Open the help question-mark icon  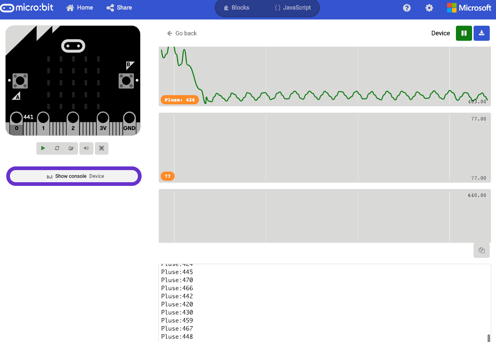pos(406,7)
